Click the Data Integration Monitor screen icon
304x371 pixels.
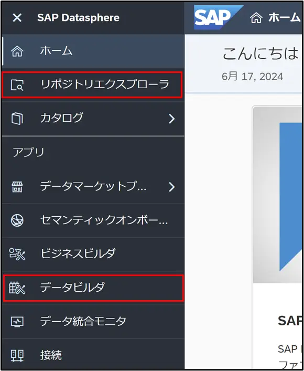(x=17, y=322)
